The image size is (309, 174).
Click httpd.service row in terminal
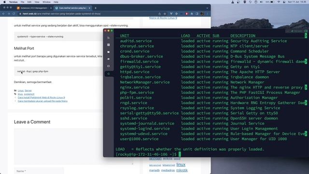pos(200,72)
